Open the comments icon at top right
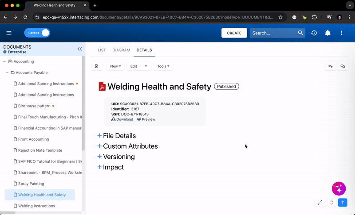Viewport: 355px width, 215px height. [x=343, y=66]
